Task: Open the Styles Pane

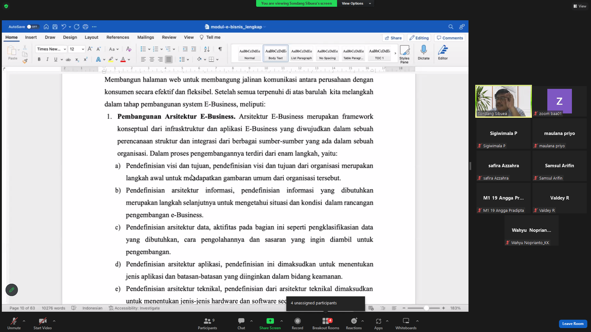Action: pos(404,54)
